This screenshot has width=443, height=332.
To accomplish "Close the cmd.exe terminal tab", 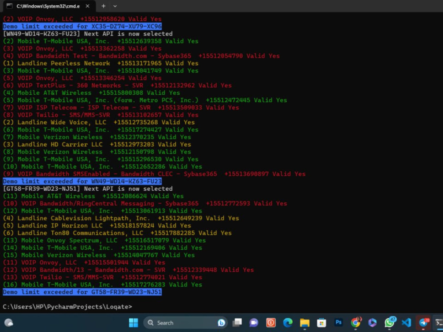I will (x=88, y=6).
